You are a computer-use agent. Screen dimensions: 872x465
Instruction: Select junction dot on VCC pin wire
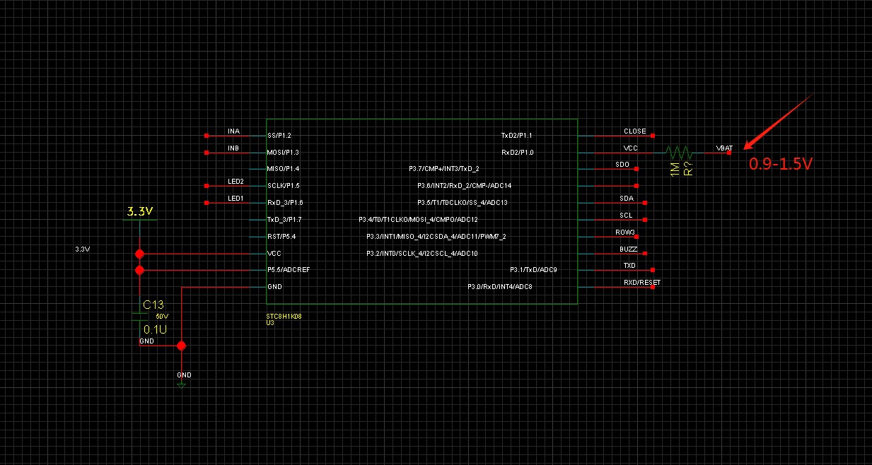point(139,253)
